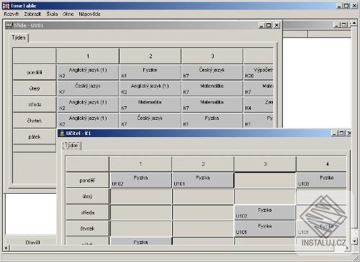The height and width of the screenshot is (262, 360).
Task: Select Týden tab in Třída U101 window
Action: 19,37
